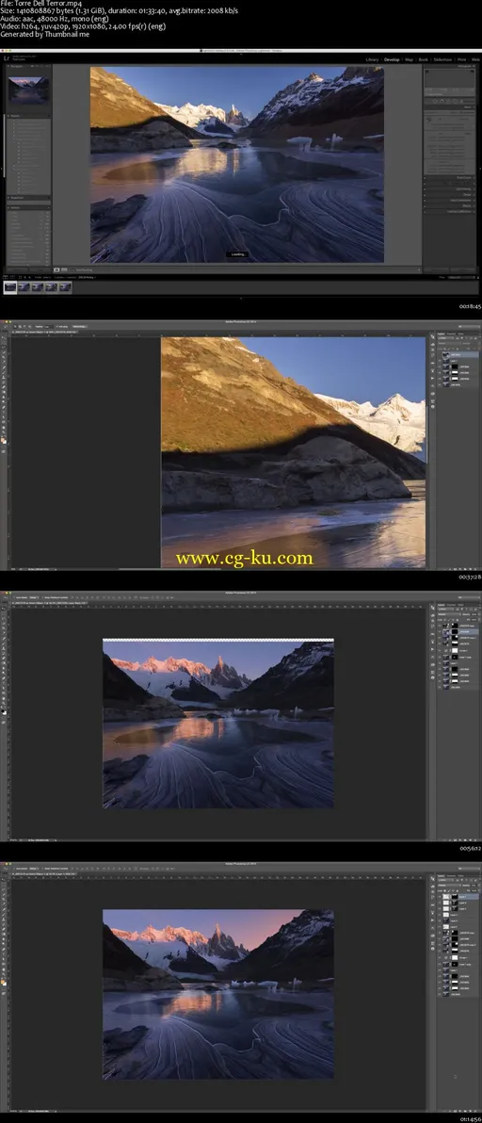Click the Lr logo in Lightroom
This screenshot has height=1123, width=482.
pyautogui.click(x=7, y=58)
